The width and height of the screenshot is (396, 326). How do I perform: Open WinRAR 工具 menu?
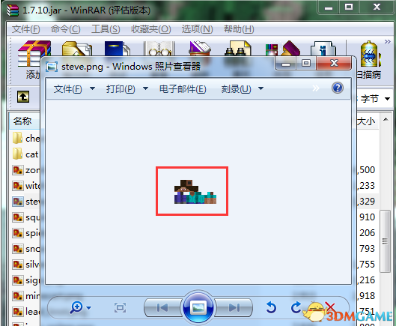coord(106,29)
